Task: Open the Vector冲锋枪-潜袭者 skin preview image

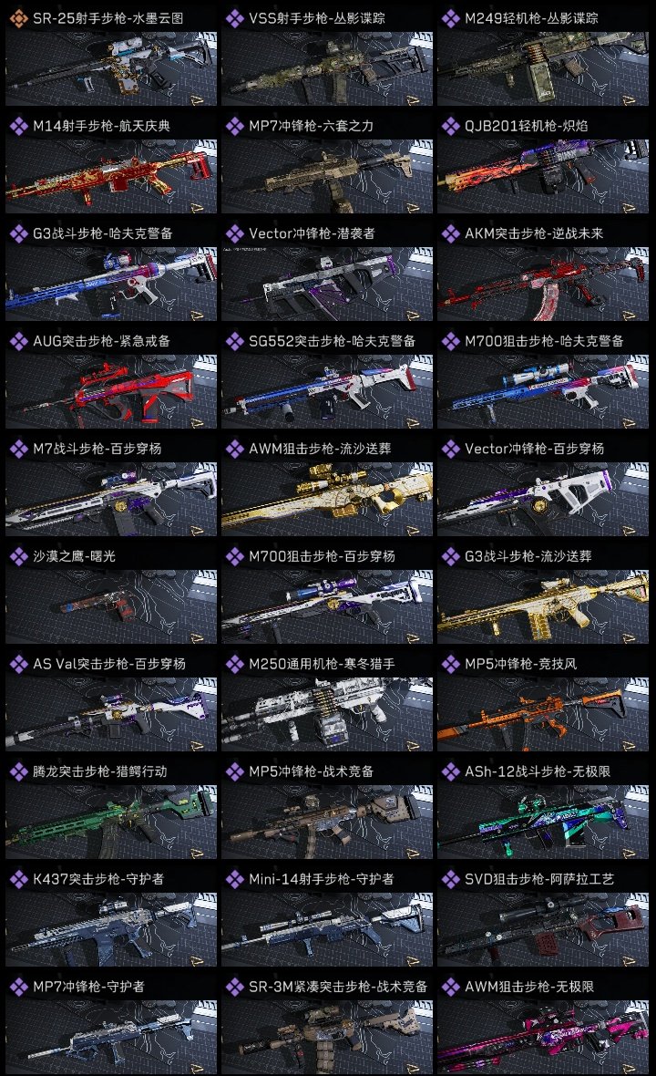Action: click(327, 285)
